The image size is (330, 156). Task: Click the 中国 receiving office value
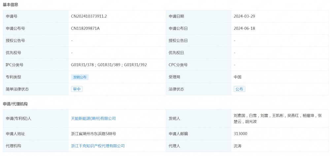tap(238, 77)
